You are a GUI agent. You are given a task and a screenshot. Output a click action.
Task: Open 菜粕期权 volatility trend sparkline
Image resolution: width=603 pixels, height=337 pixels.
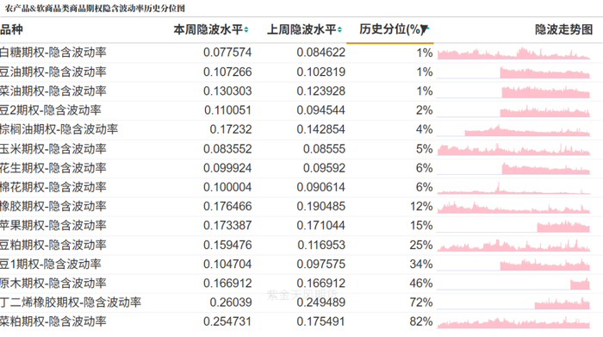point(513,322)
